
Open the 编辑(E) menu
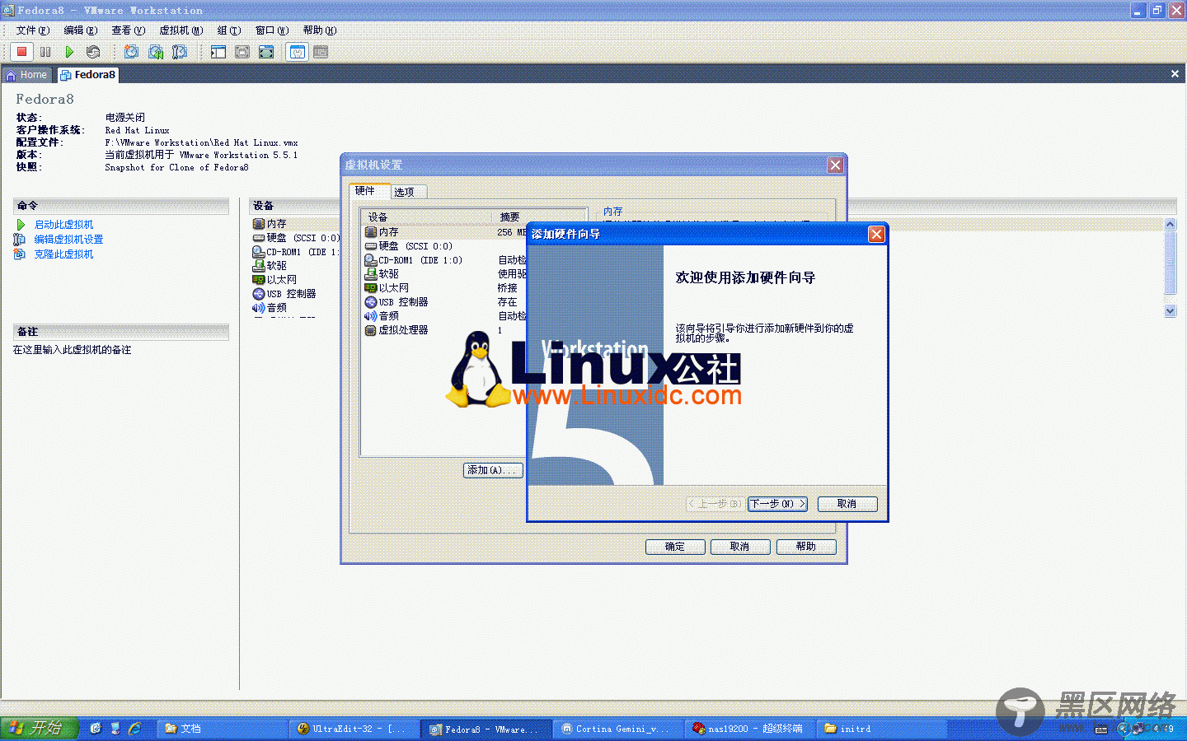click(80, 30)
